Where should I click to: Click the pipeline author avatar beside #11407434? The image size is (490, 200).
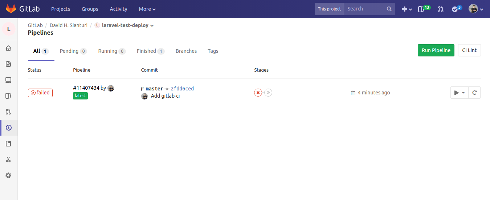click(111, 88)
